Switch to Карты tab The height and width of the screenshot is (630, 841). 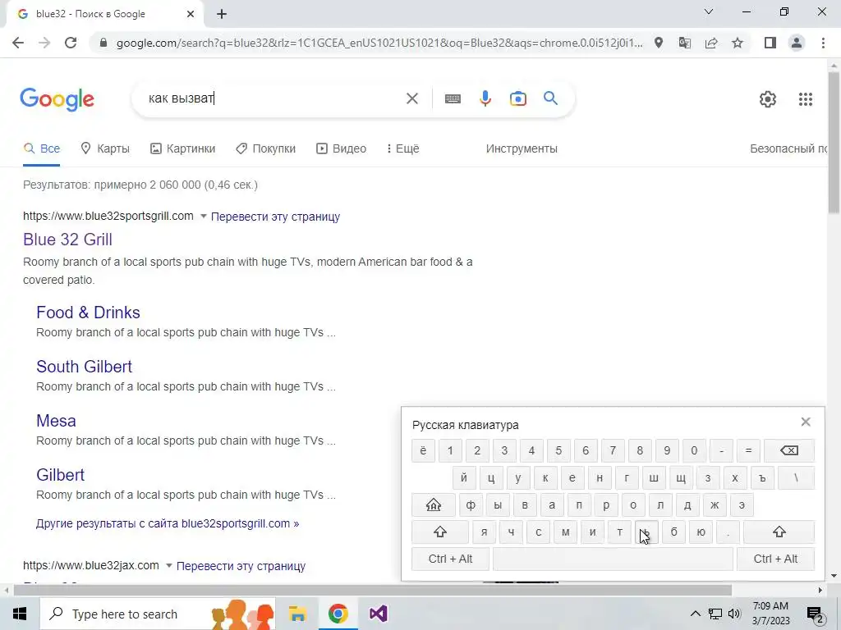click(x=105, y=148)
